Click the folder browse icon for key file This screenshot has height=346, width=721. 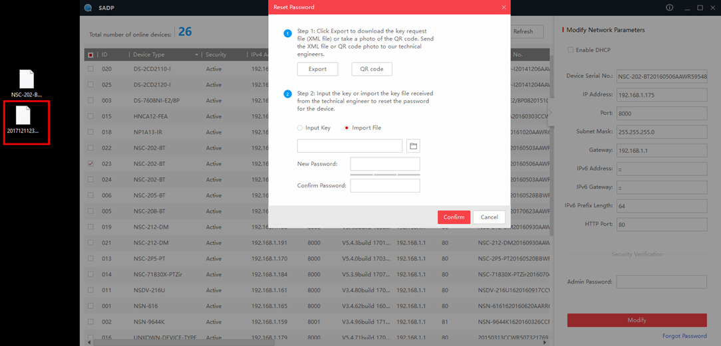412,146
